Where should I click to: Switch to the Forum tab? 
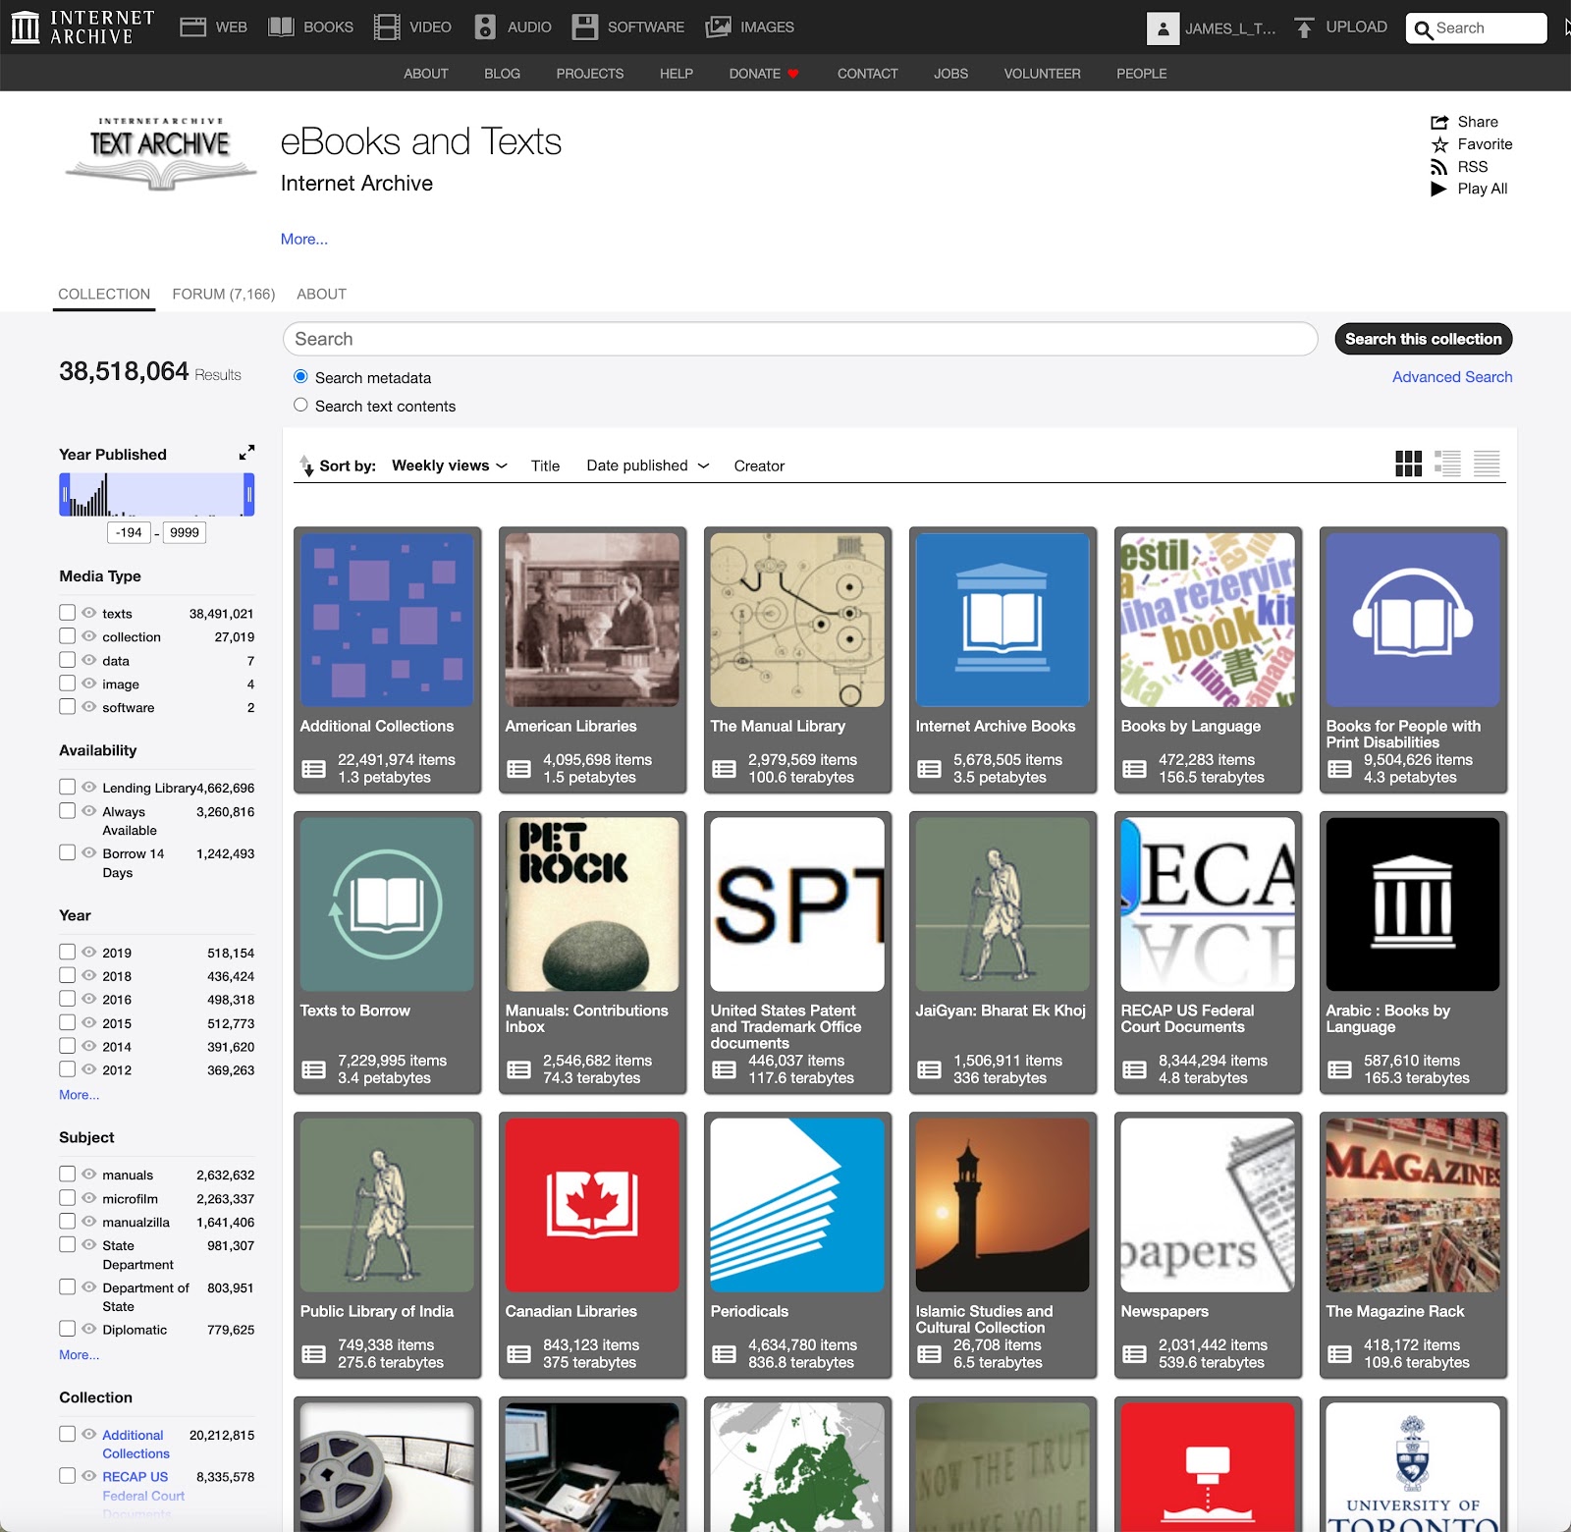tap(224, 294)
